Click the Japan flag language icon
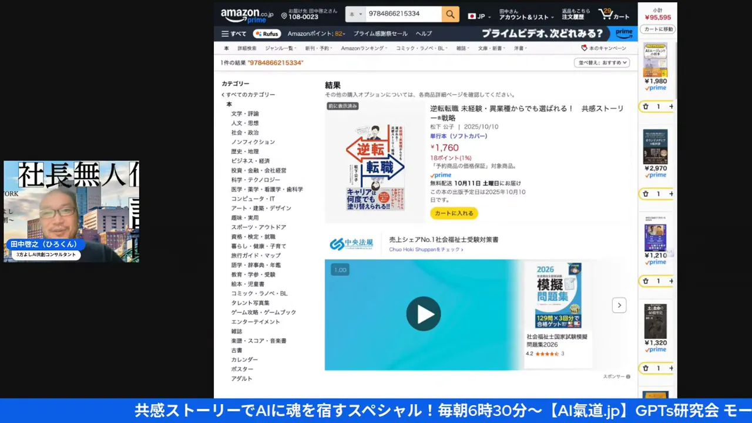The height and width of the screenshot is (423, 752). click(472, 16)
